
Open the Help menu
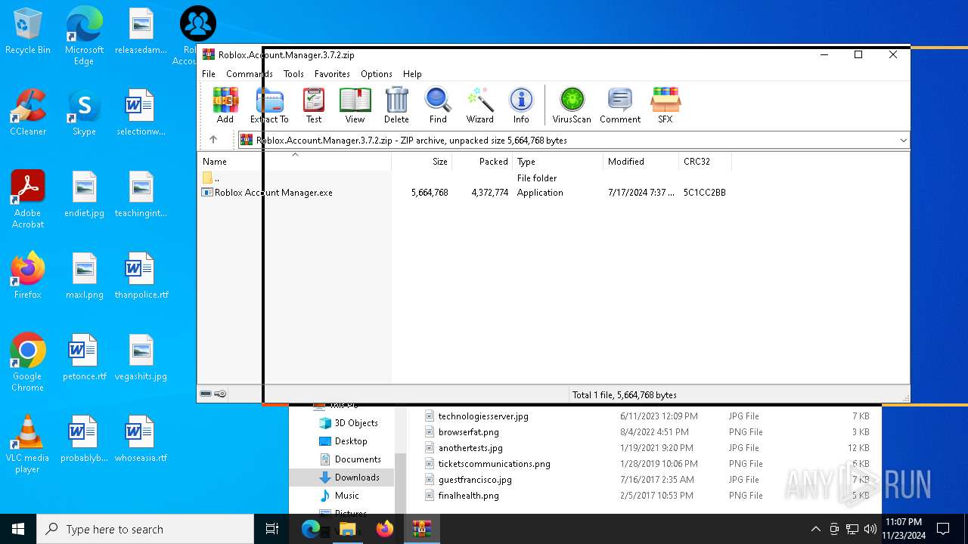(412, 74)
